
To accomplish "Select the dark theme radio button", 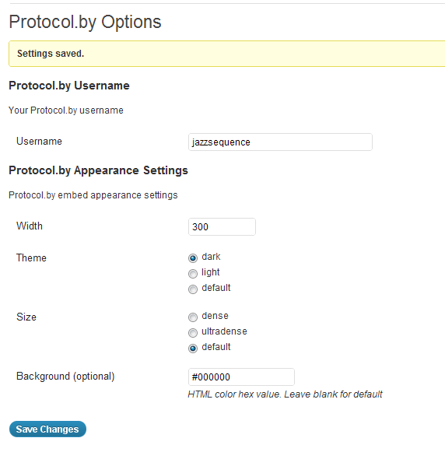I will 193,258.
